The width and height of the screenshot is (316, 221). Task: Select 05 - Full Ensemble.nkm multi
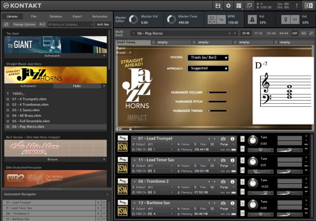(56, 121)
